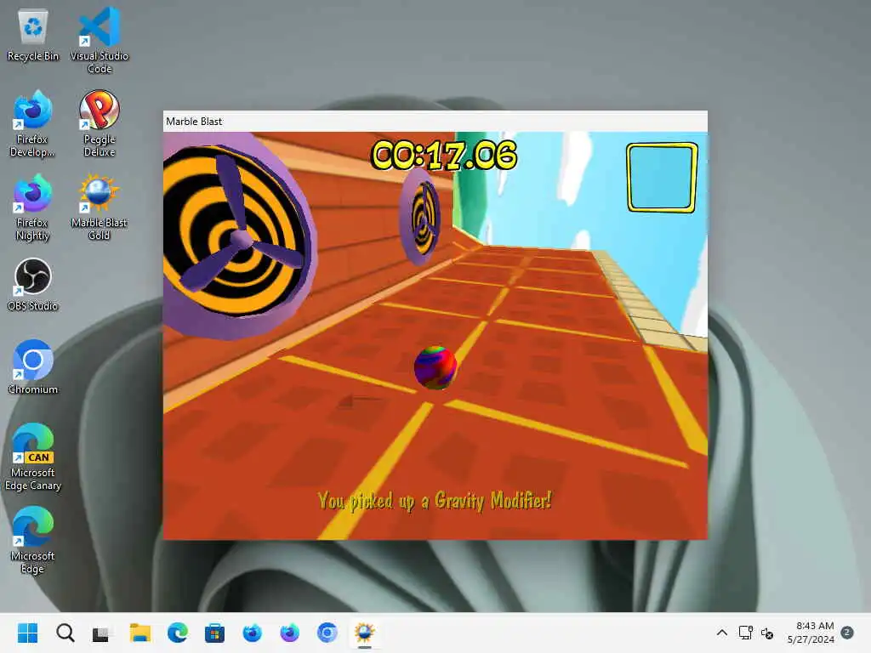Viewport: 871px width, 653px height.
Task: Launch Microsoft Edge from the taskbar
Action: (177, 633)
